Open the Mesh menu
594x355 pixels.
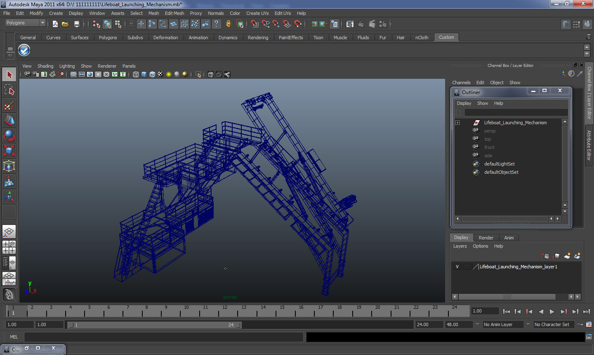pyautogui.click(x=153, y=13)
